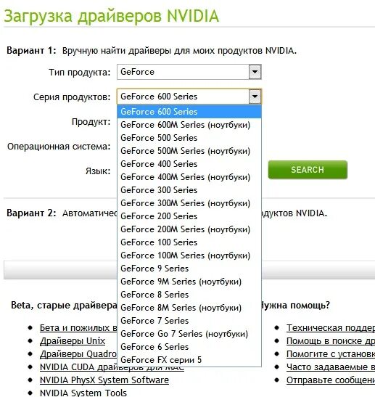Select highlighted GeForce 600 Series option

pyautogui.click(x=189, y=112)
